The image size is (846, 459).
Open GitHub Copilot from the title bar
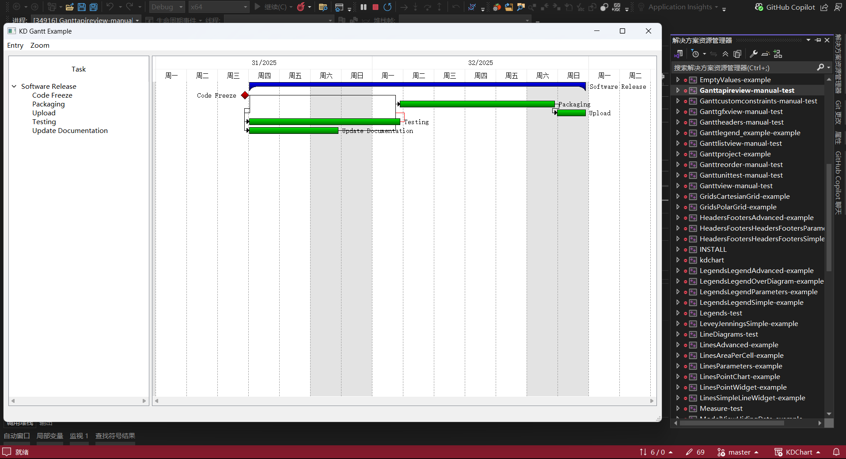(x=785, y=7)
